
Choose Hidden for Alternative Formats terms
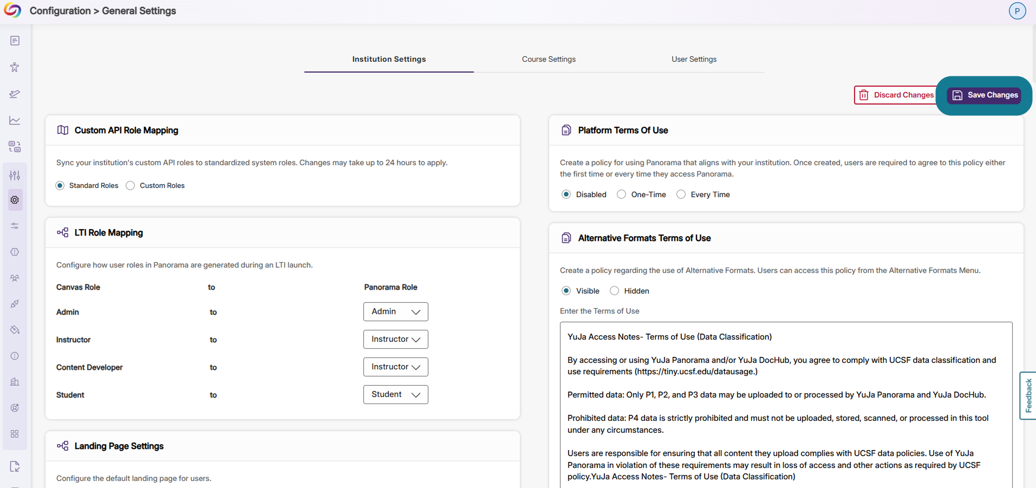point(614,291)
